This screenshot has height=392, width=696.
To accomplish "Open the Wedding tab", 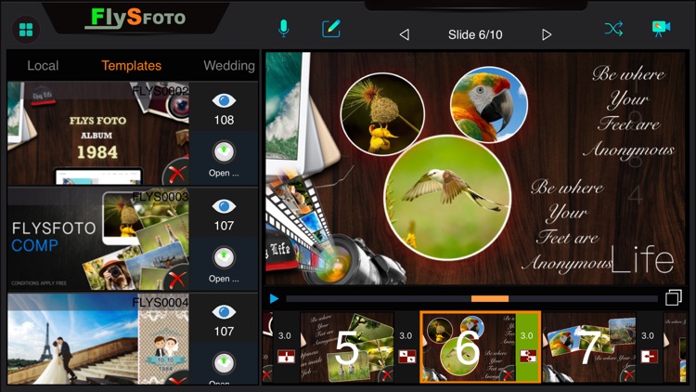I will 229,66.
